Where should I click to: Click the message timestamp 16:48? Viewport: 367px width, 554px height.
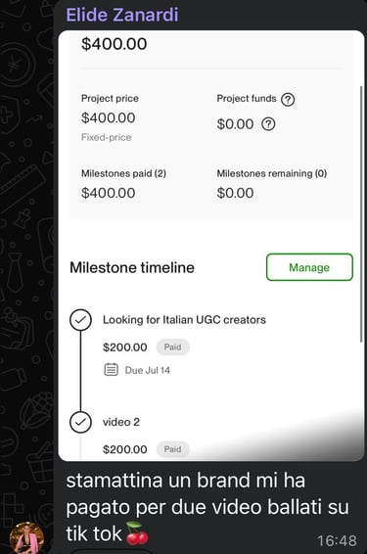337,540
